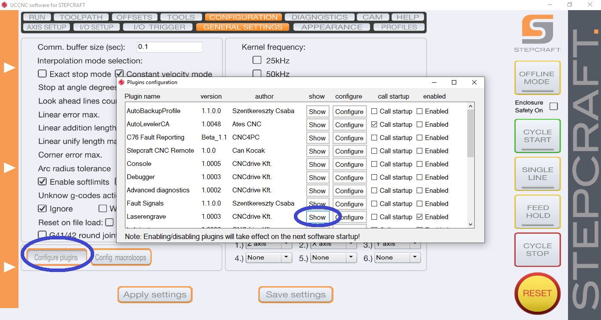The image size is (601, 320).
Task: Toggle Call startup for Console plugin
Action: (x=374, y=164)
